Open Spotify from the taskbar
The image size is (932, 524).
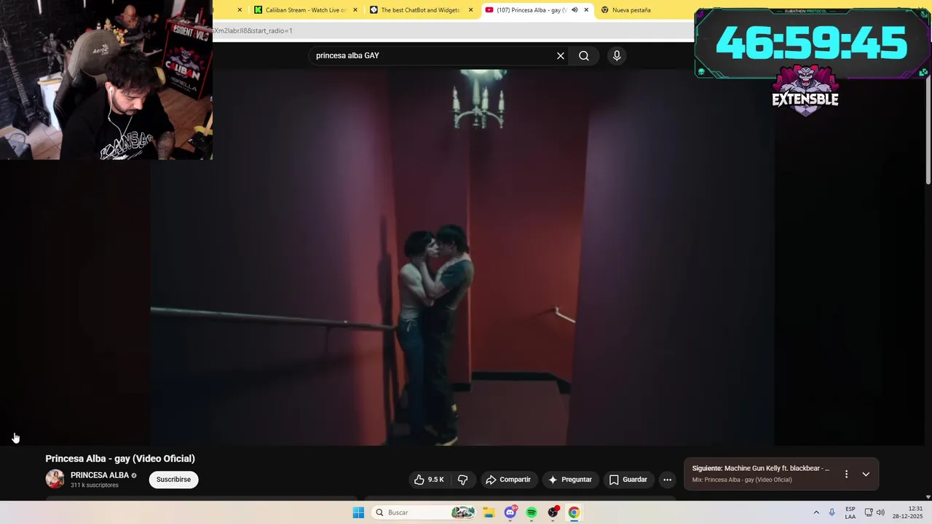coord(532,512)
